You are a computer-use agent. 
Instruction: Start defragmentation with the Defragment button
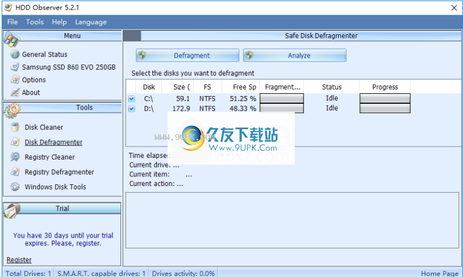tap(187, 55)
